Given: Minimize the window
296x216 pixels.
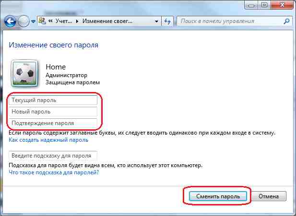Looking at the screenshot, I should (x=251, y=5).
